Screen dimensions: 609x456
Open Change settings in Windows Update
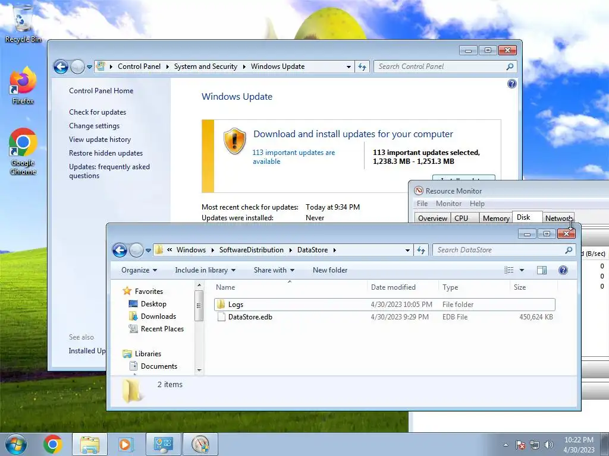(x=95, y=126)
